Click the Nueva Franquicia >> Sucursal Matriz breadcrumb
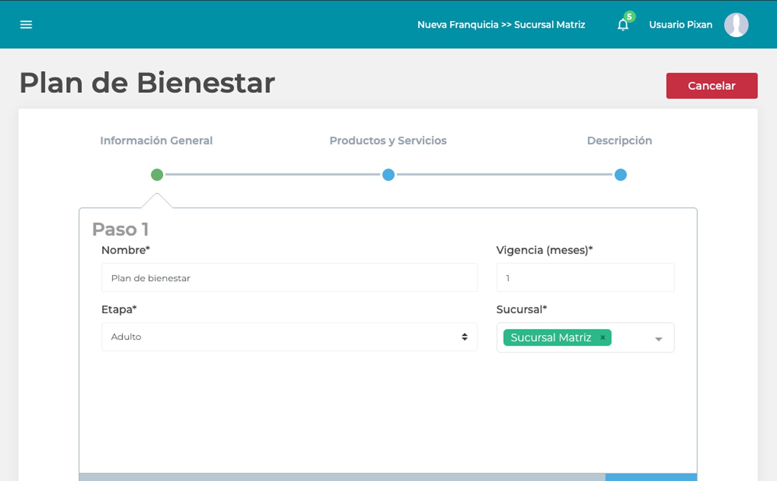This screenshot has width=777, height=481. [501, 25]
